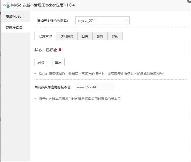191x162 pixels.
Task: Click the MySql app logo icon
Action: (x=7, y=5)
